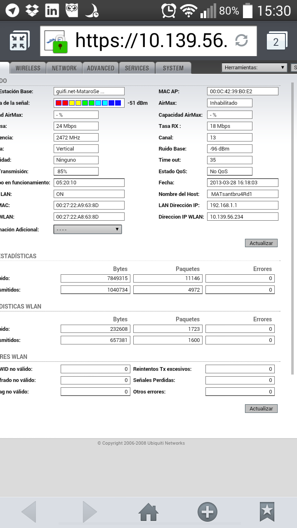
Task: Click the transmitted bytes value 1040734
Action: point(95,290)
